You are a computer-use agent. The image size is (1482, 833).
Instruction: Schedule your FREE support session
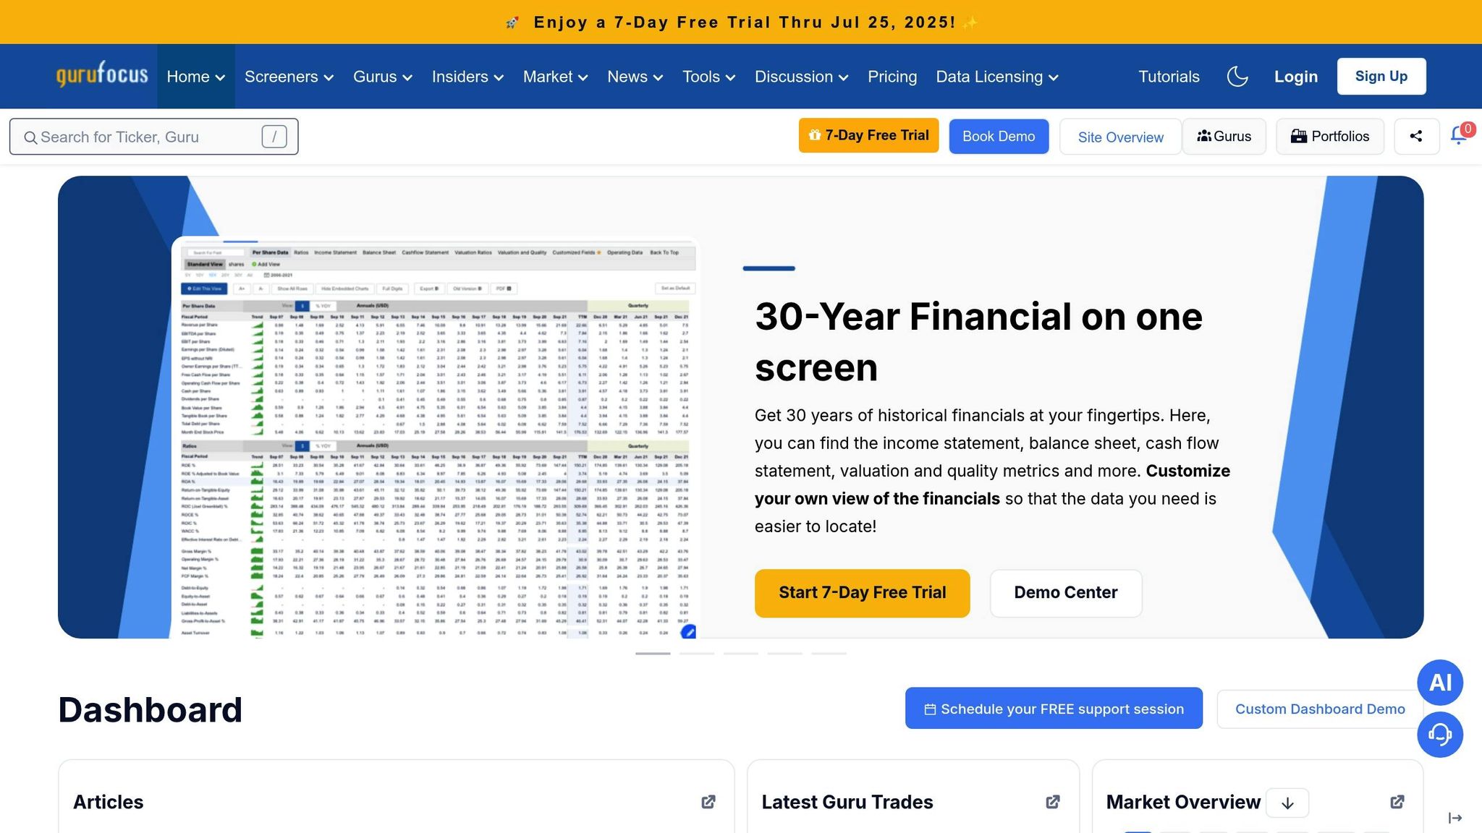[x=1054, y=709]
